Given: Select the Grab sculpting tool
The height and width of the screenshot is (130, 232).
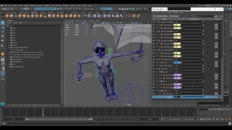Looking at the screenshot, I should coord(20,16).
